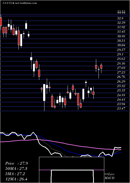Select the 29.1 price label
Image resolution: width=130 pixels, height=183 pixels.
(120, 54)
